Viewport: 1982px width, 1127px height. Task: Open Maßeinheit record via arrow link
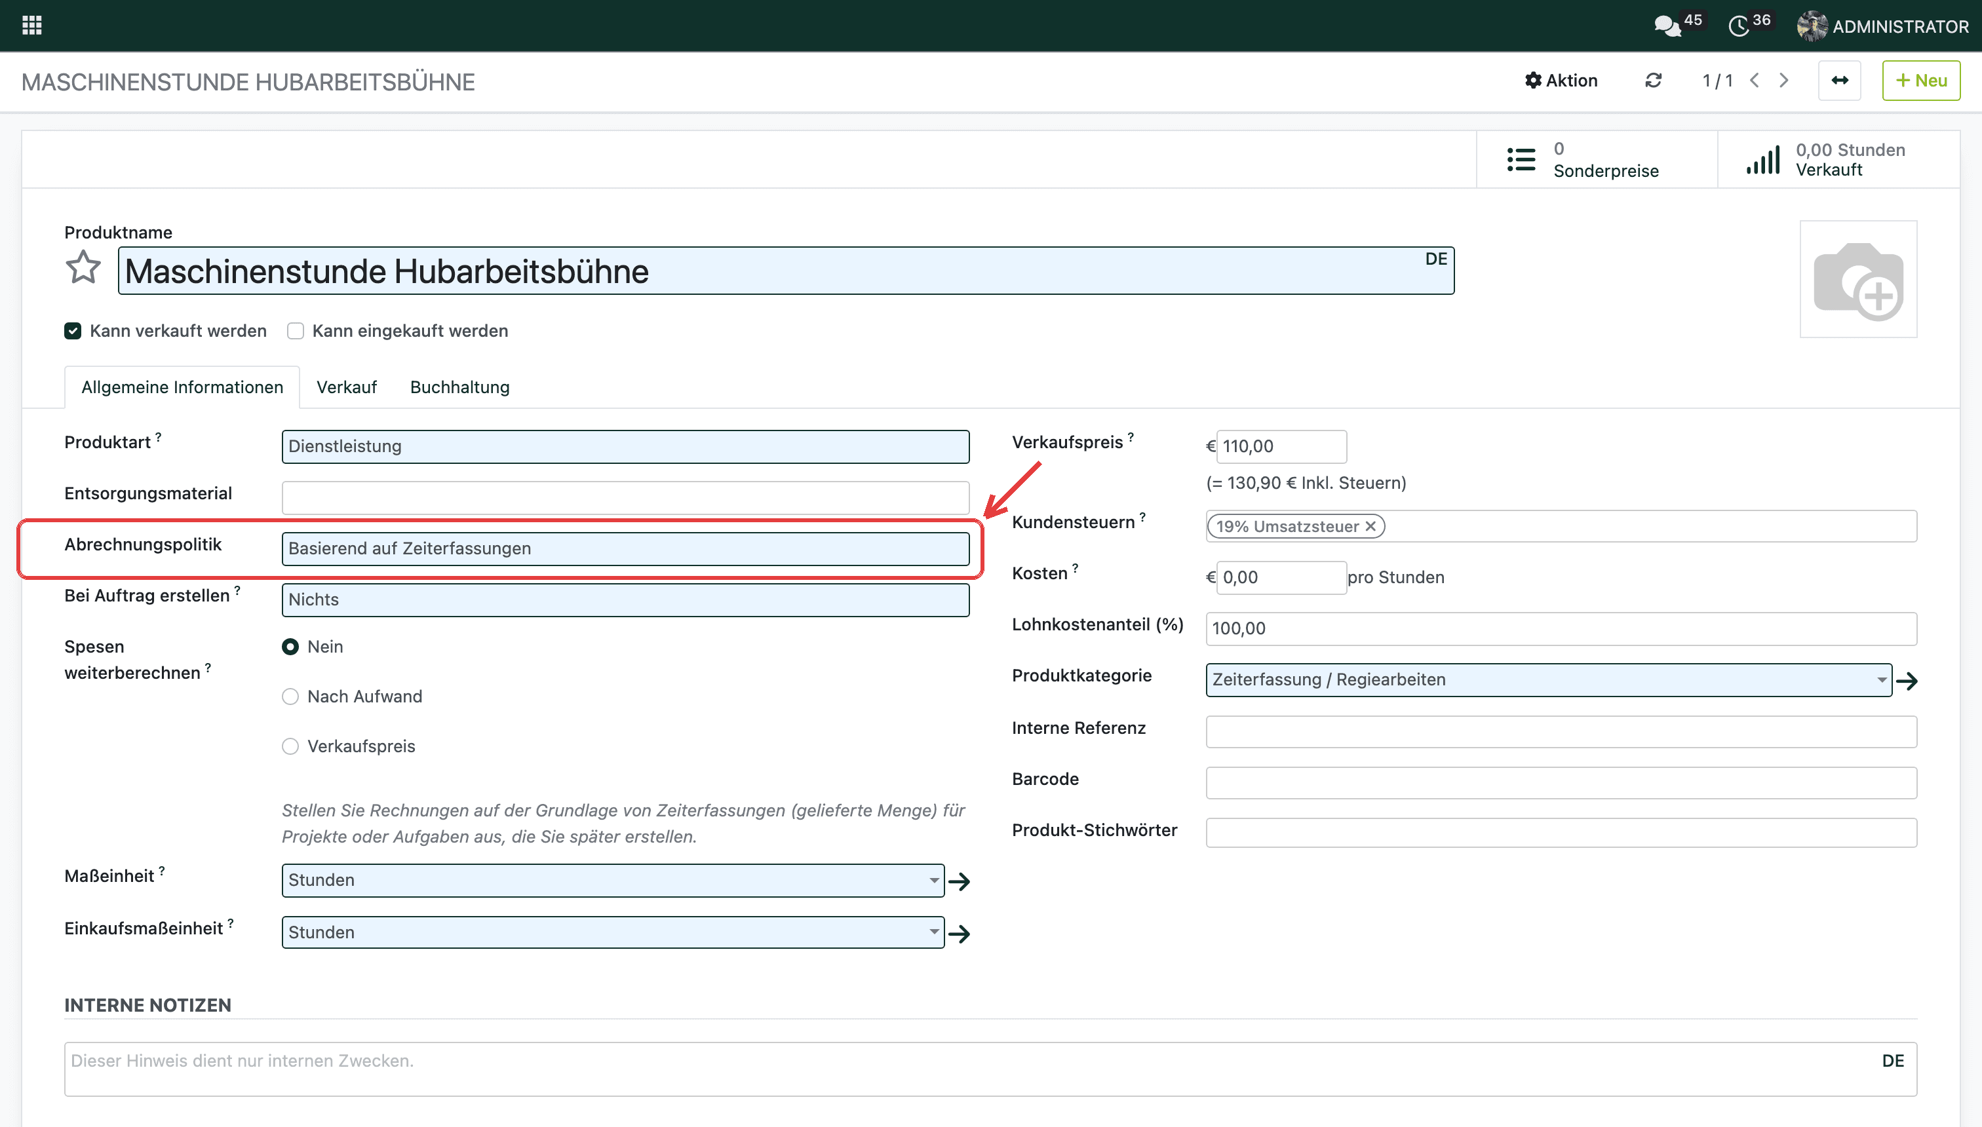tap(960, 882)
